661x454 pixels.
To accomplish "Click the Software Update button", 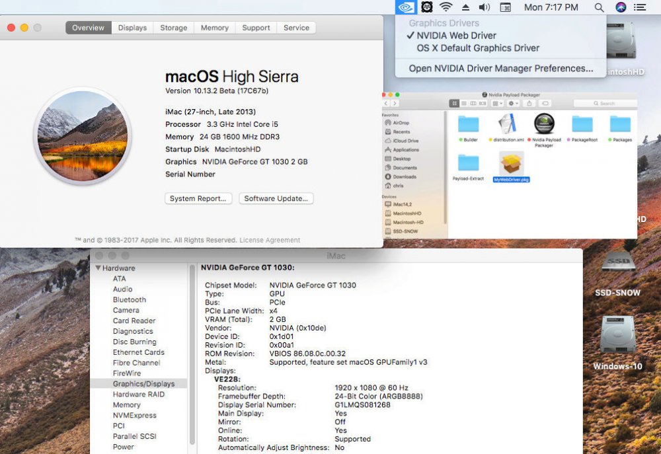I will click(x=276, y=198).
